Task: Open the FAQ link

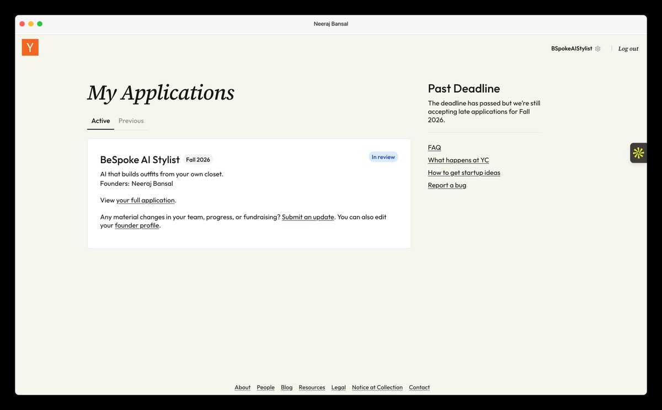Action: (x=434, y=148)
